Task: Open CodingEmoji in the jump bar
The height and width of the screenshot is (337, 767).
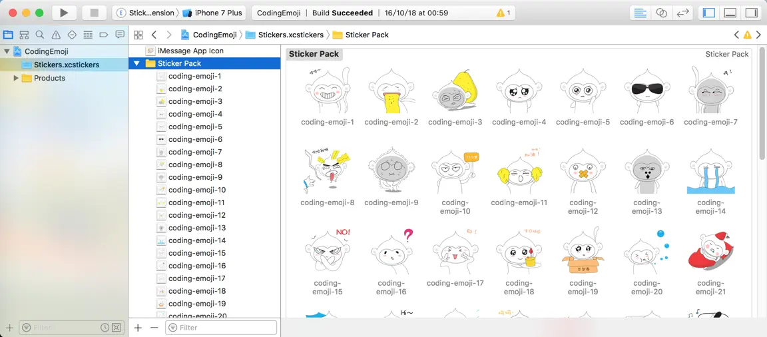Action: (209, 35)
